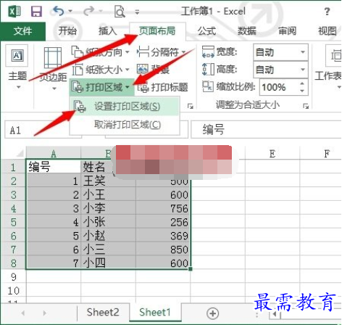
Task: Open the 视图 tab
Action: (x=328, y=31)
